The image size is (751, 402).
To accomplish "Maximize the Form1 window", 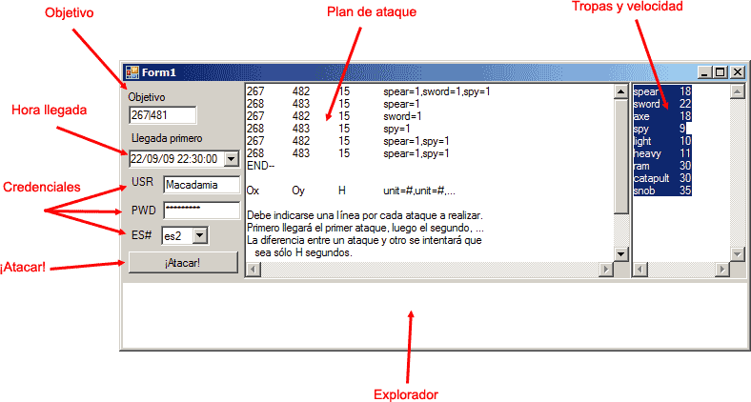I will [x=721, y=72].
